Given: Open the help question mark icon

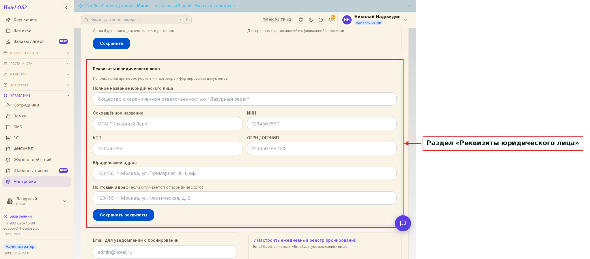Looking at the screenshot, I should tap(321, 20).
